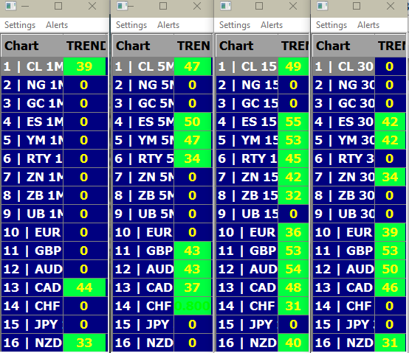
Task: Click trend value 50 for ES 5M
Action: [193, 122]
